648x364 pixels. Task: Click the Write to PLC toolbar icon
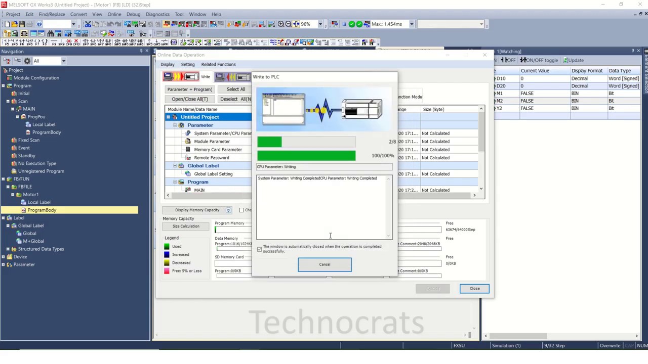point(167,24)
